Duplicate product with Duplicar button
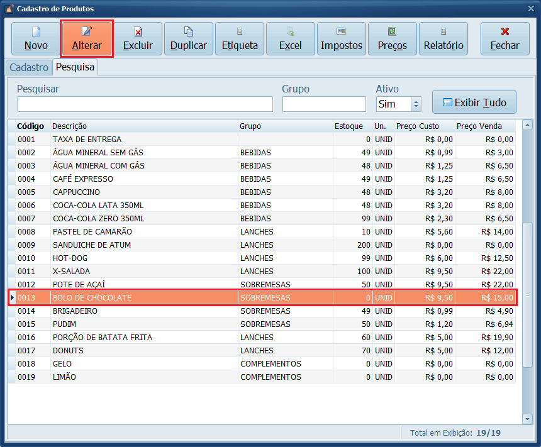The height and width of the screenshot is (447, 541). point(189,39)
